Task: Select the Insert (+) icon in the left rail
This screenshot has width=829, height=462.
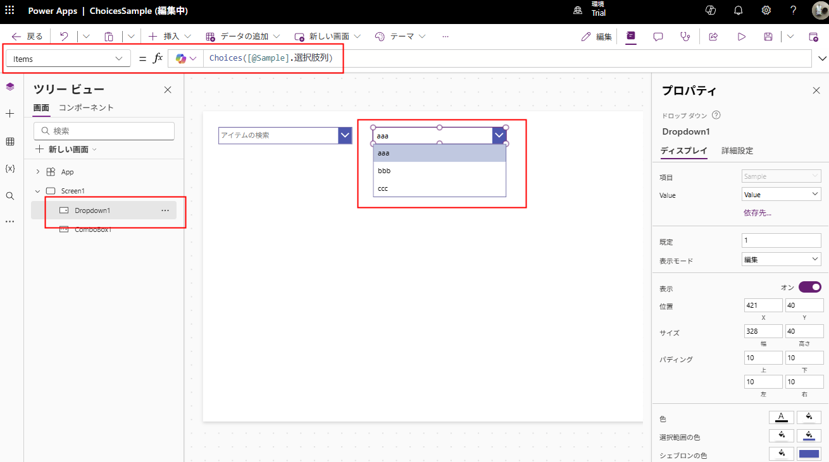Action: (x=9, y=114)
